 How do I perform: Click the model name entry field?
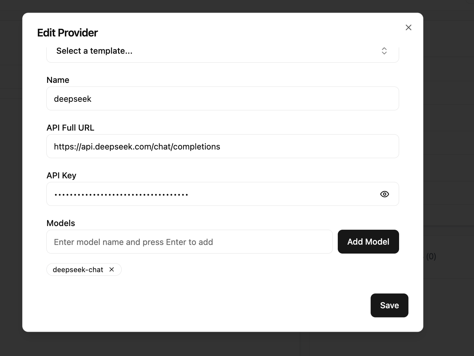click(x=189, y=242)
